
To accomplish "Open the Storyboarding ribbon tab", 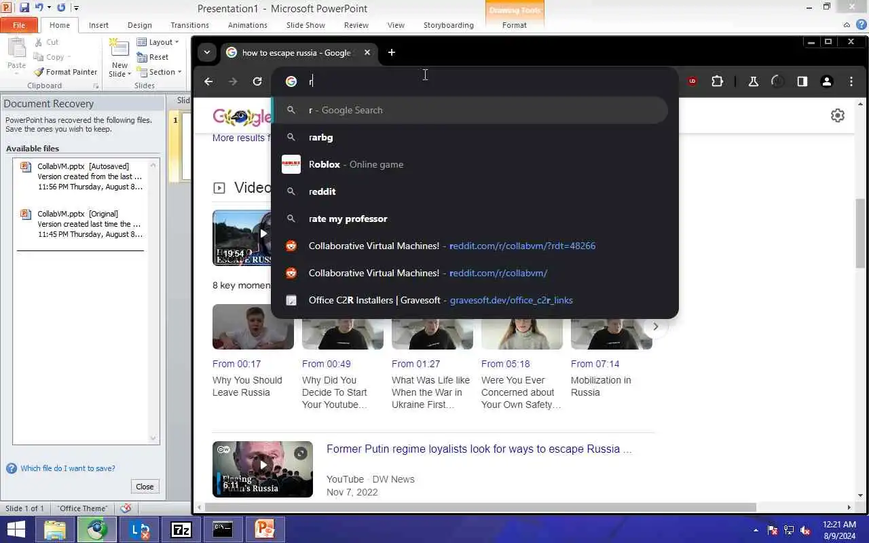I will [448, 25].
